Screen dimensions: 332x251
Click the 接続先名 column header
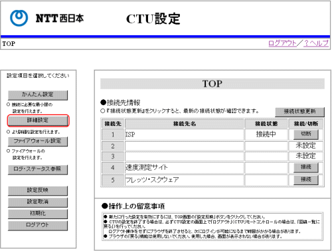[184, 123]
